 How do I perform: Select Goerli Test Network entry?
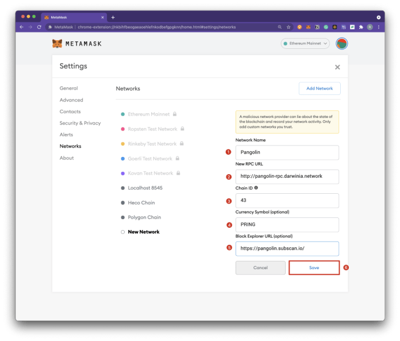150,159
